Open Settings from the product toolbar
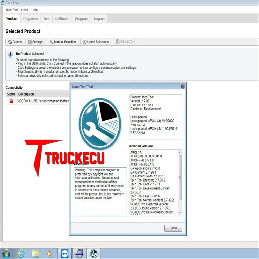Screen dimensions: 259x259 36,42
